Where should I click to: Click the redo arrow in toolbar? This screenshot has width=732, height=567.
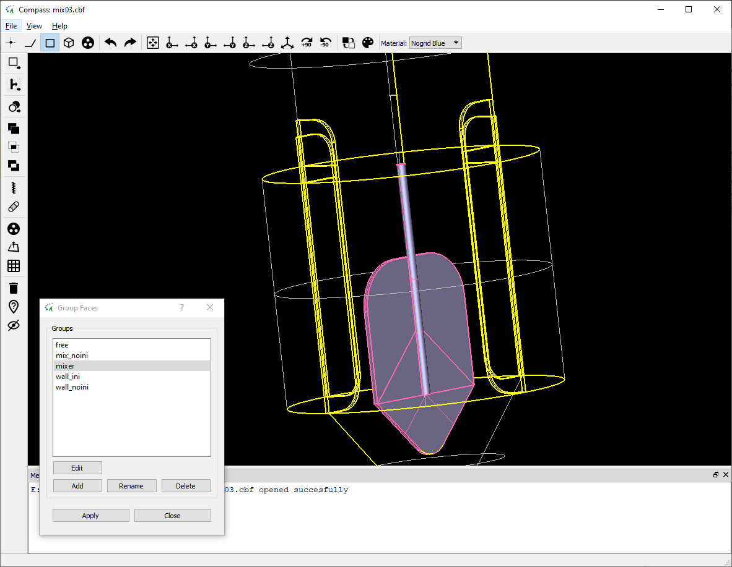pos(130,43)
